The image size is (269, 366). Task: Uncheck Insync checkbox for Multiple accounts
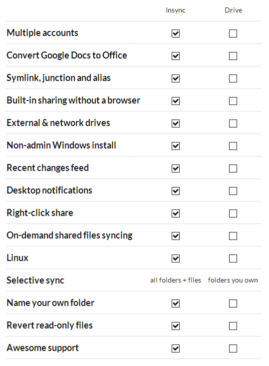click(x=176, y=33)
